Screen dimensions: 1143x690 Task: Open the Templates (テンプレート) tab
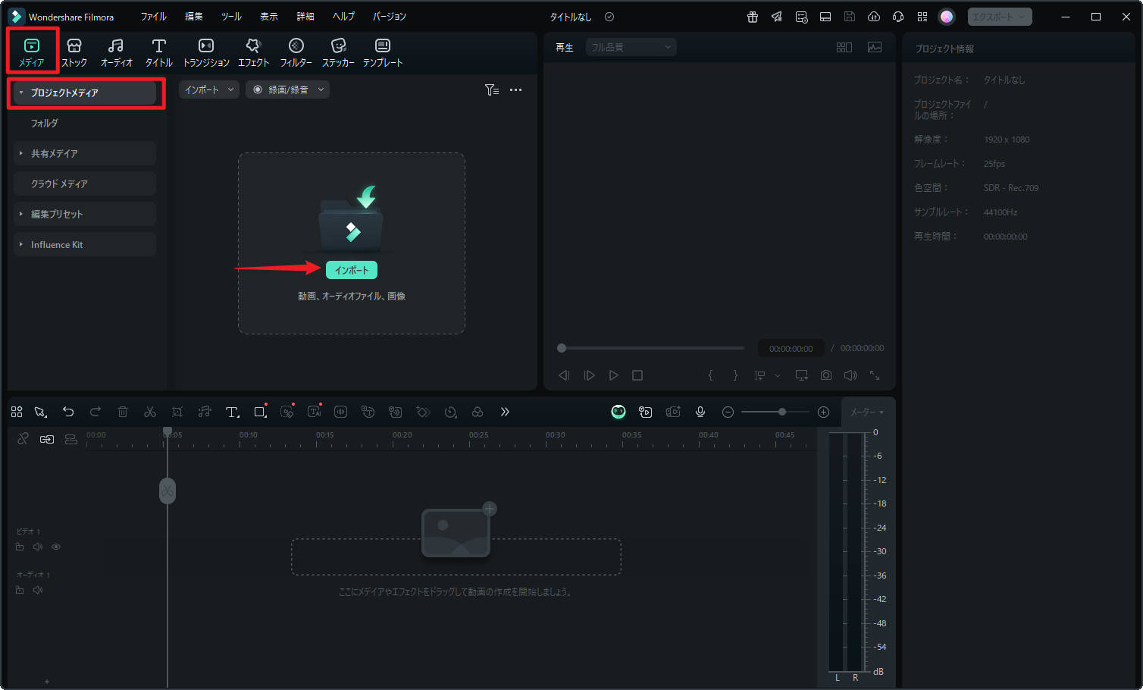point(382,52)
